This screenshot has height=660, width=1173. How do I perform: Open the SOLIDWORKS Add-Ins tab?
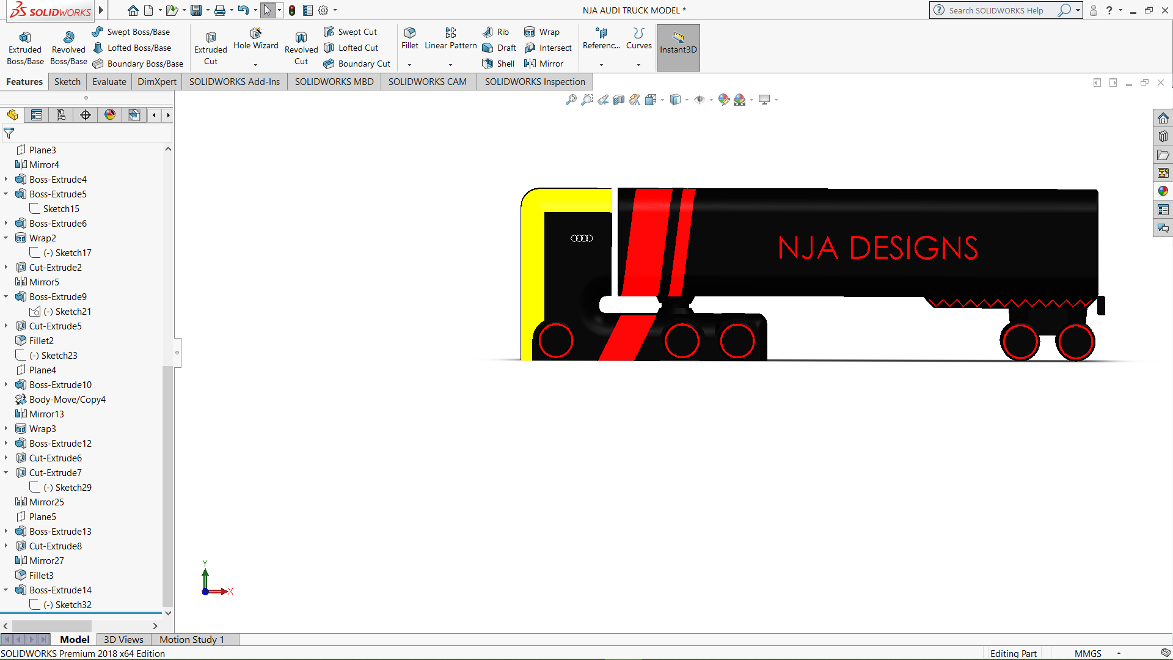[235, 82]
